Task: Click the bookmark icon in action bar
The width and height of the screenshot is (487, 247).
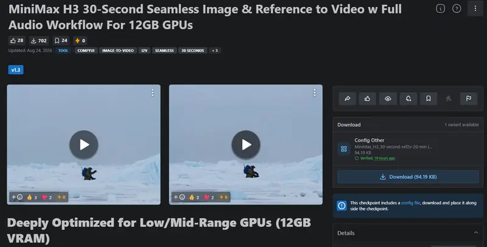Action: tap(429, 99)
